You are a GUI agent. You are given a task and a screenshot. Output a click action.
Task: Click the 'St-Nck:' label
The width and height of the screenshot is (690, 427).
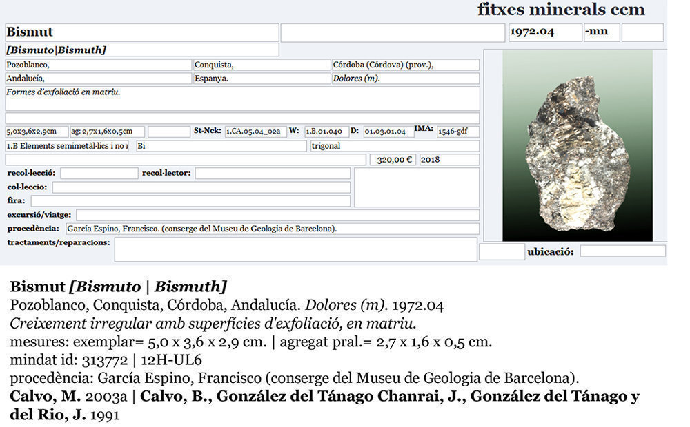tap(207, 131)
